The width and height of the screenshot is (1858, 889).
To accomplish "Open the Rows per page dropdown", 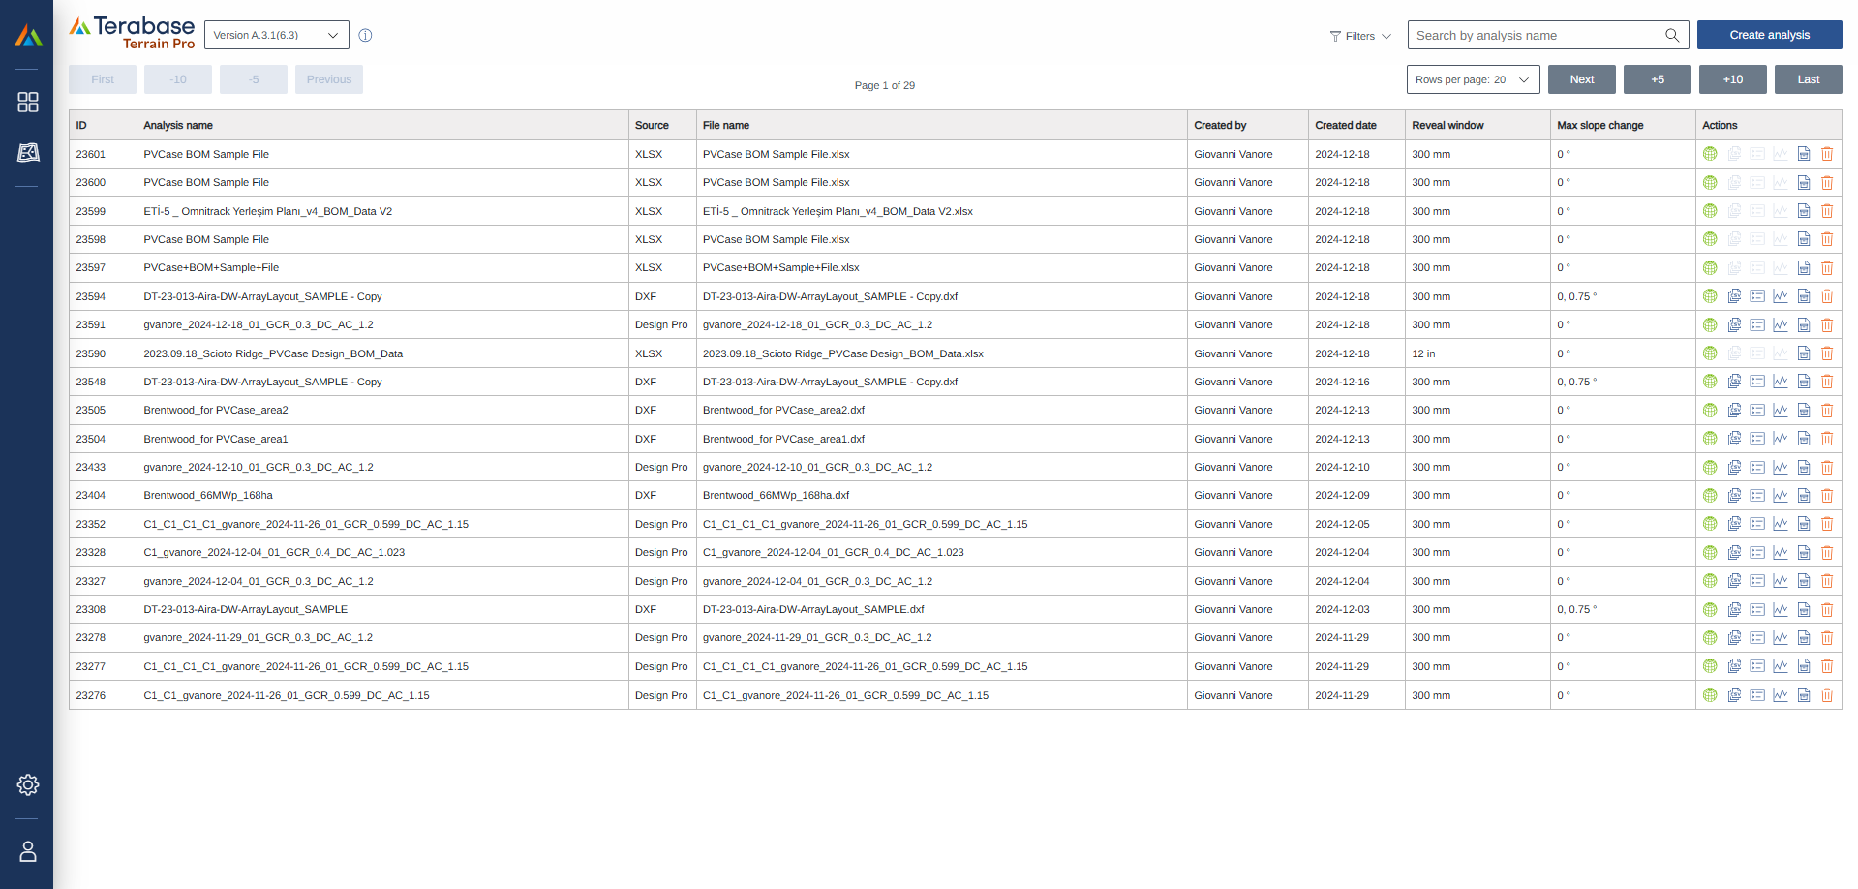I will [1473, 79].
